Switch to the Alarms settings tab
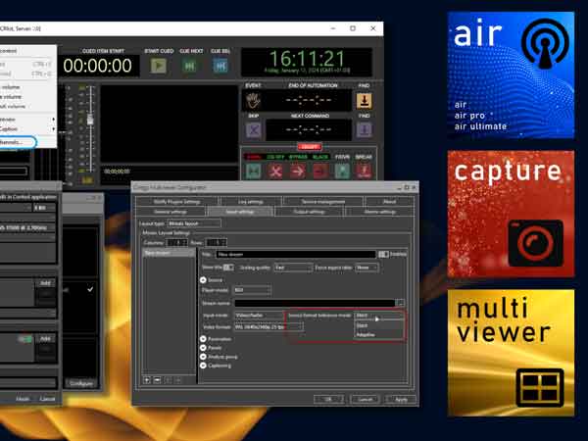 click(379, 212)
